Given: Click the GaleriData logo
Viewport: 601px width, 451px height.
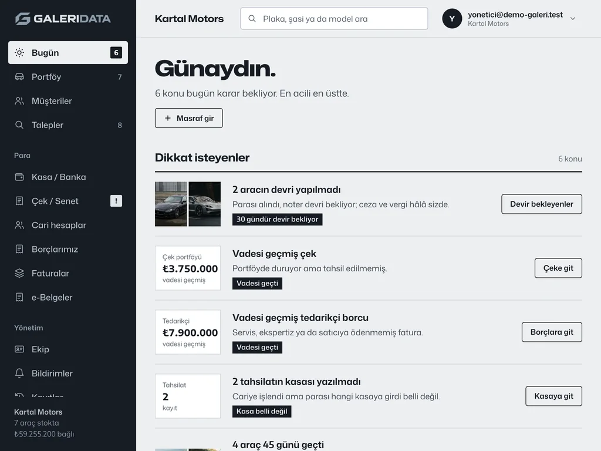Looking at the screenshot, I should coord(63,18).
